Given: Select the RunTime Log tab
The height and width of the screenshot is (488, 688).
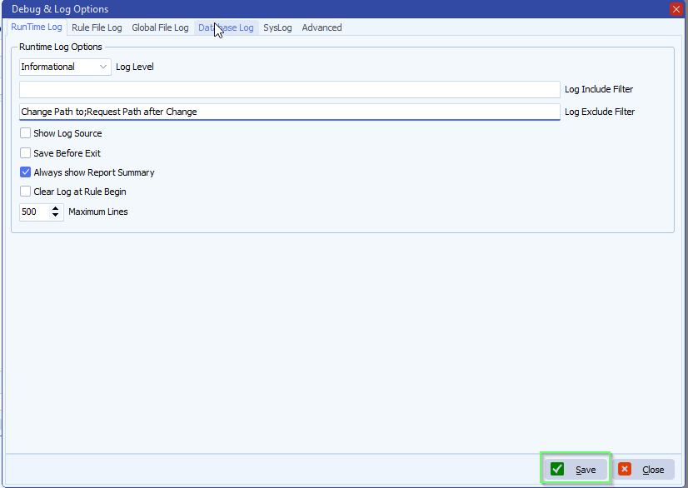Looking at the screenshot, I should pos(37,27).
